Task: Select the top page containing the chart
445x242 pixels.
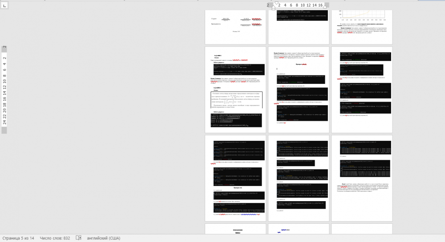Action: [x=362, y=27]
